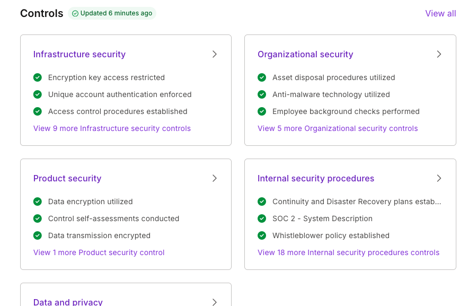Select Unique account authentication enforced control item
468x306 pixels.
[x=120, y=94]
